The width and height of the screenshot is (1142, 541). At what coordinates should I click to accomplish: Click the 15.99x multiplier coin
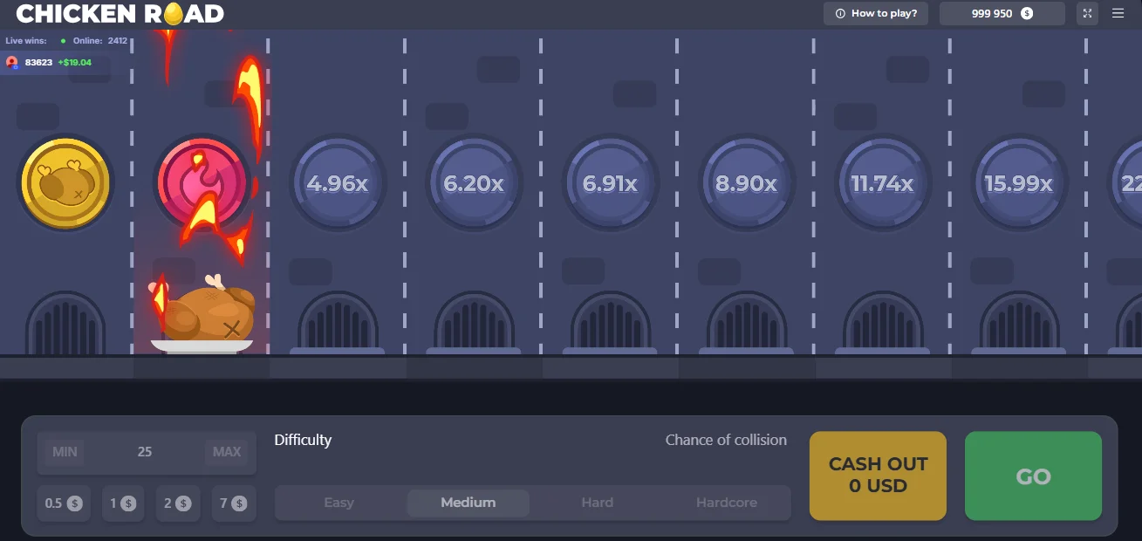[x=1018, y=183]
